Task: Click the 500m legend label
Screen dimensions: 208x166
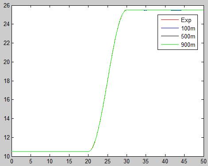Action: point(188,36)
